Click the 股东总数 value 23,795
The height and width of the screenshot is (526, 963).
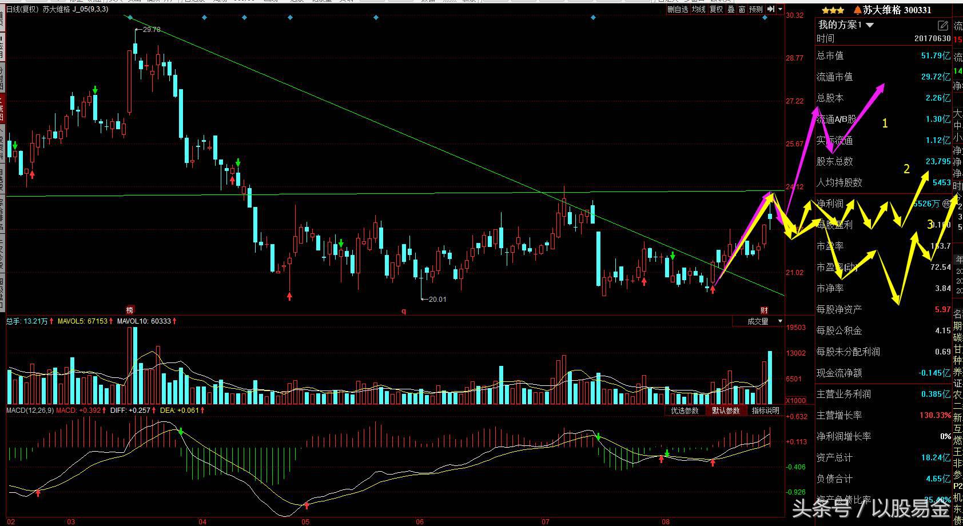coord(938,161)
